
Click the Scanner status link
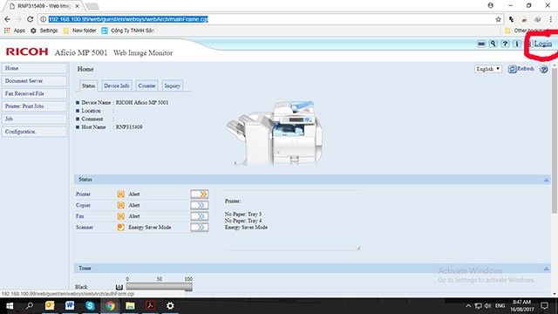(85, 227)
